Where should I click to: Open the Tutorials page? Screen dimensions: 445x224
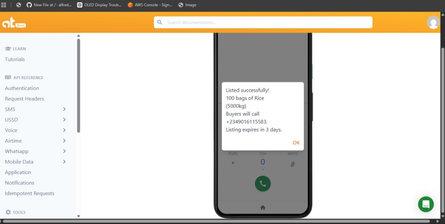(x=15, y=59)
